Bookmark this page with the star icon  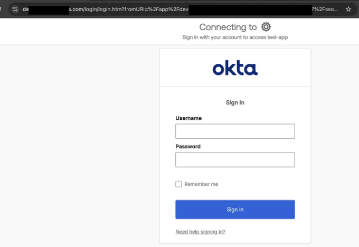[348, 9]
